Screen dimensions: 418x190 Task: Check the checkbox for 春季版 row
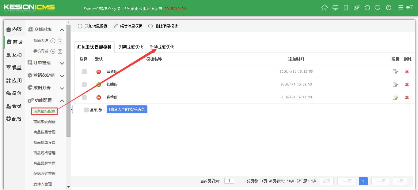[x=84, y=97]
